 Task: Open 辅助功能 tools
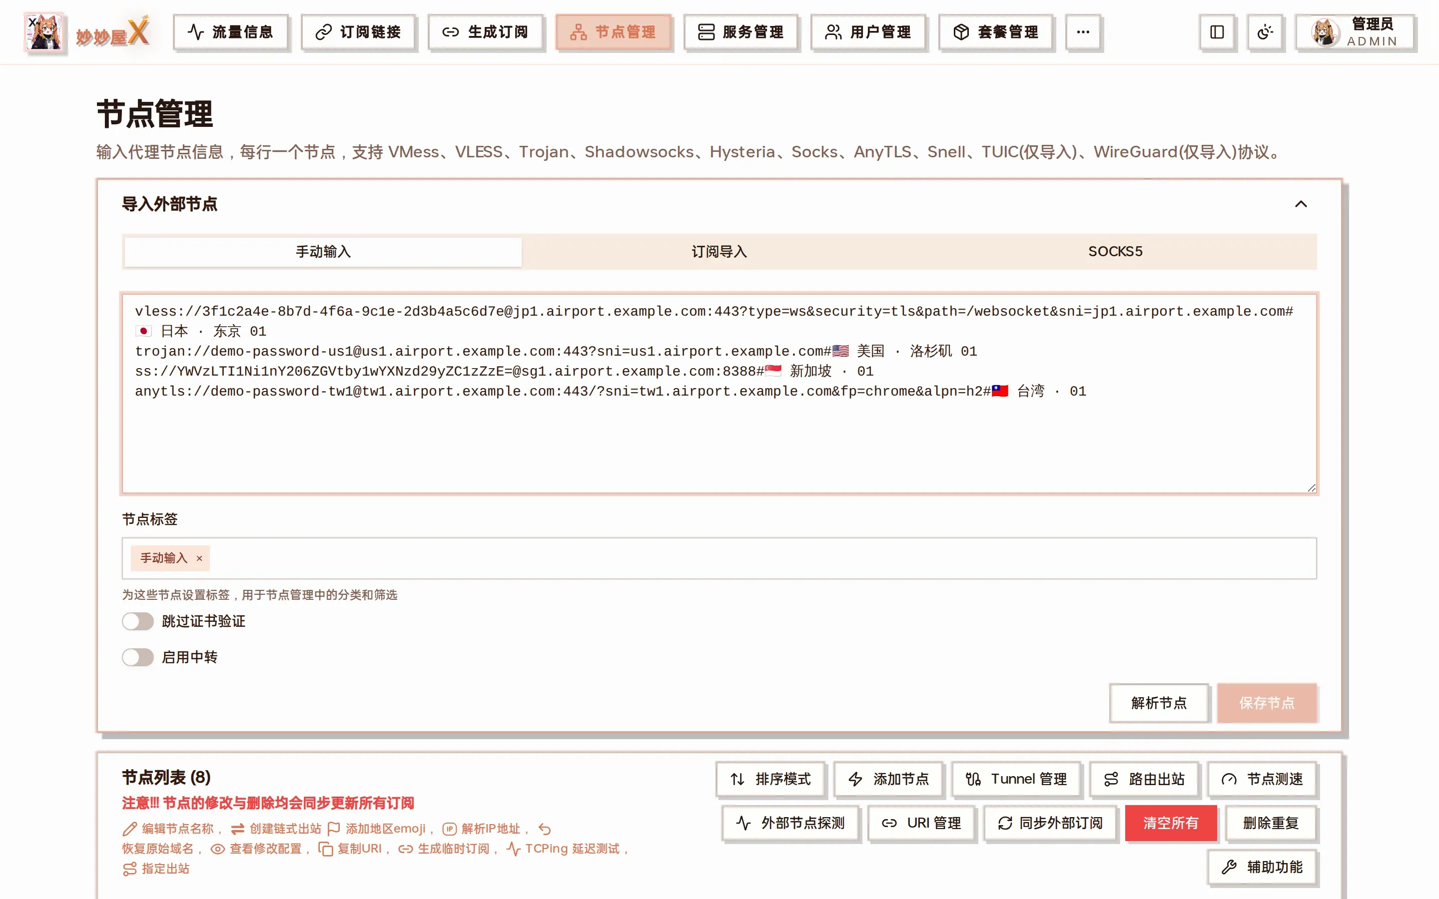tap(1262, 867)
